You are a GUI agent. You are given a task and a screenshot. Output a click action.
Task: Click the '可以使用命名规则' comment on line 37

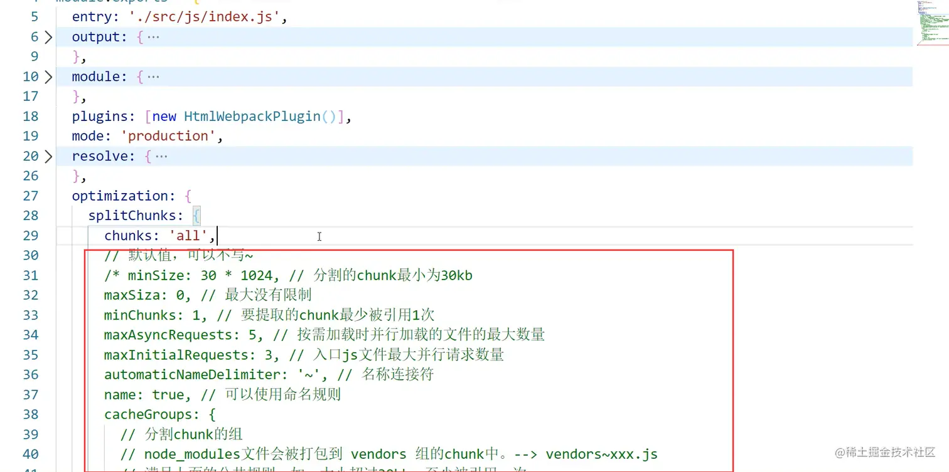click(x=283, y=395)
